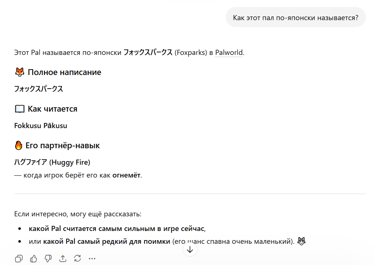The height and width of the screenshot is (265, 374).
Task: Open the Palworld underlined link
Action: click(x=229, y=52)
